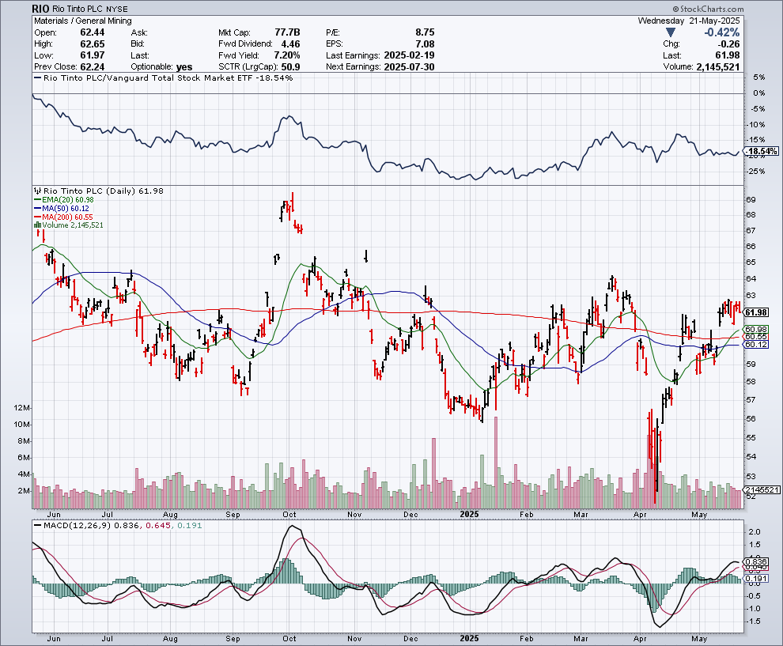The height and width of the screenshot is (646, 783).
Task: Click the candlestick icon beside Rio Tinto PLC (Daily)
Action: pyautogui.click(x=37, y=191)
